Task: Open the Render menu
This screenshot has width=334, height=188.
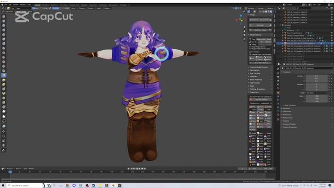Action: click(x=16, y=5)
